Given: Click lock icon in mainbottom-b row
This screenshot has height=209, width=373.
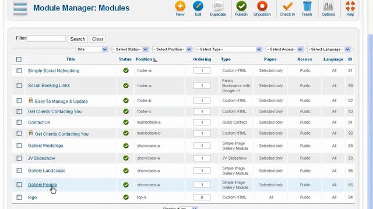Looking at the screenshot, I should [x=31, y=133].
